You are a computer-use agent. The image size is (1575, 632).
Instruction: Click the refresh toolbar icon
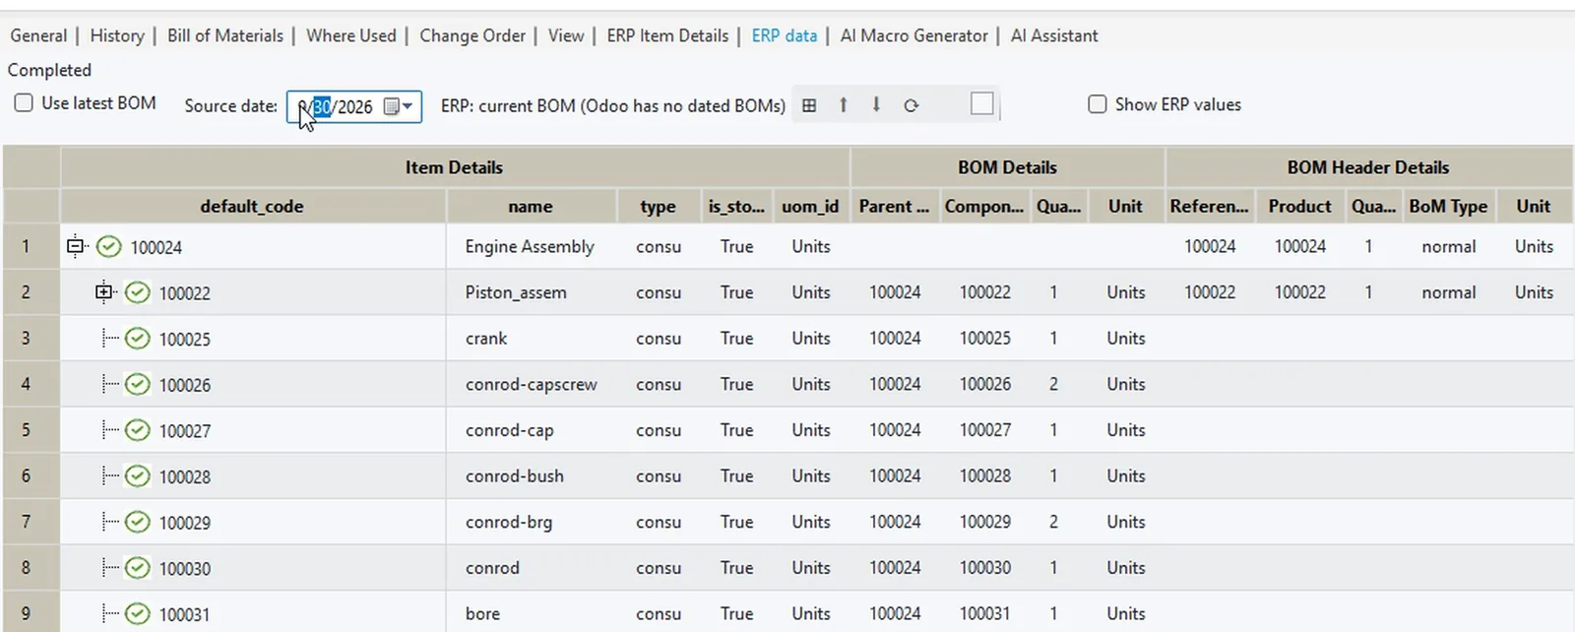click(912, 105)
